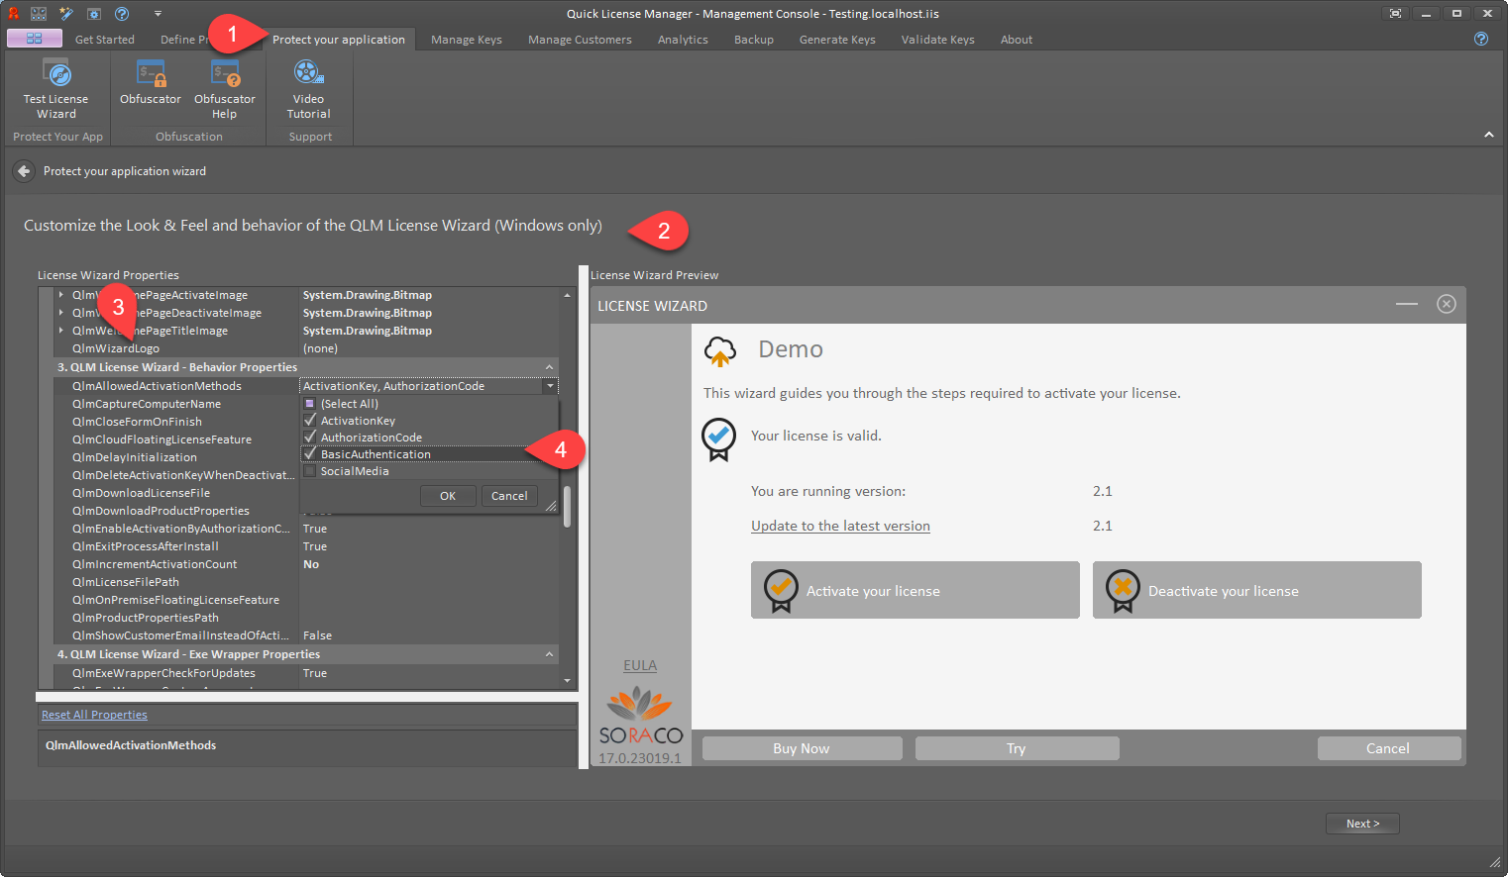Open Obfuscator Help
The width and height of the screenshot is (1508, 877).
point(225,89)
